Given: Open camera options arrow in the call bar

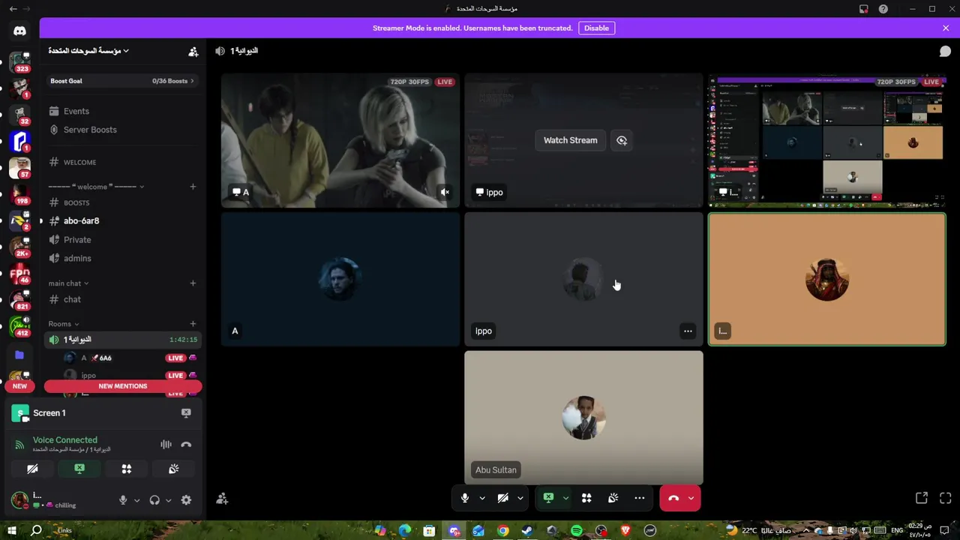Looking at the screenshot, I should tap(520, 498).
